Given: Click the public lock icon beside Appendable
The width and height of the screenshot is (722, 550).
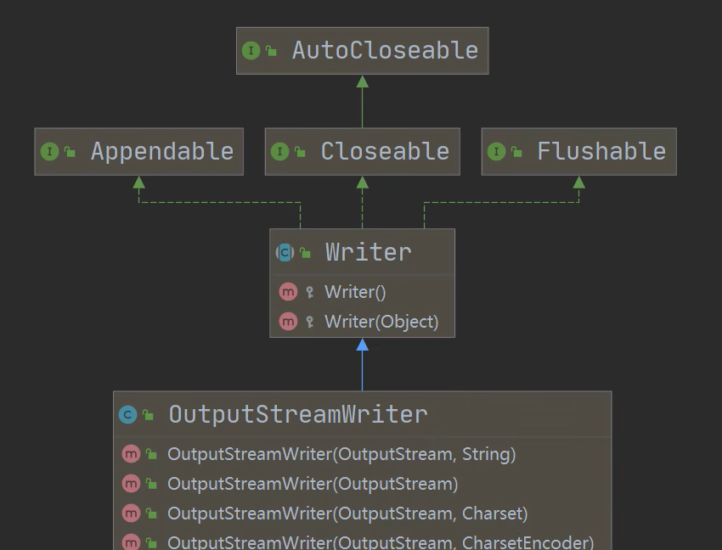Looking at the screenshot, I should (70, 151).
